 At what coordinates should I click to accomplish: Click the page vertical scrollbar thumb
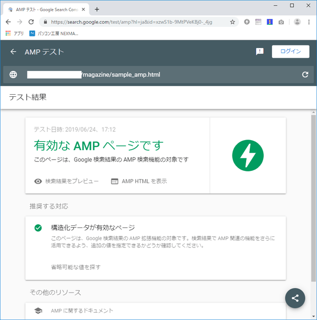click(x=313, y=198)
